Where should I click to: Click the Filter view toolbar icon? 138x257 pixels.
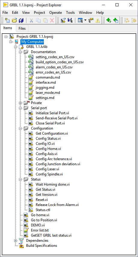point(80,20)
